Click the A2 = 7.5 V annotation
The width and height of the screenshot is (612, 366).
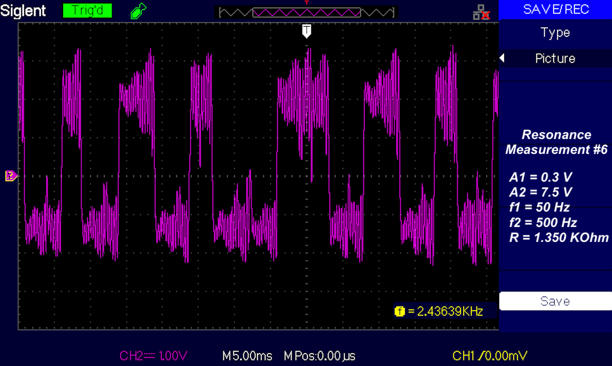(x=541, y=192)
